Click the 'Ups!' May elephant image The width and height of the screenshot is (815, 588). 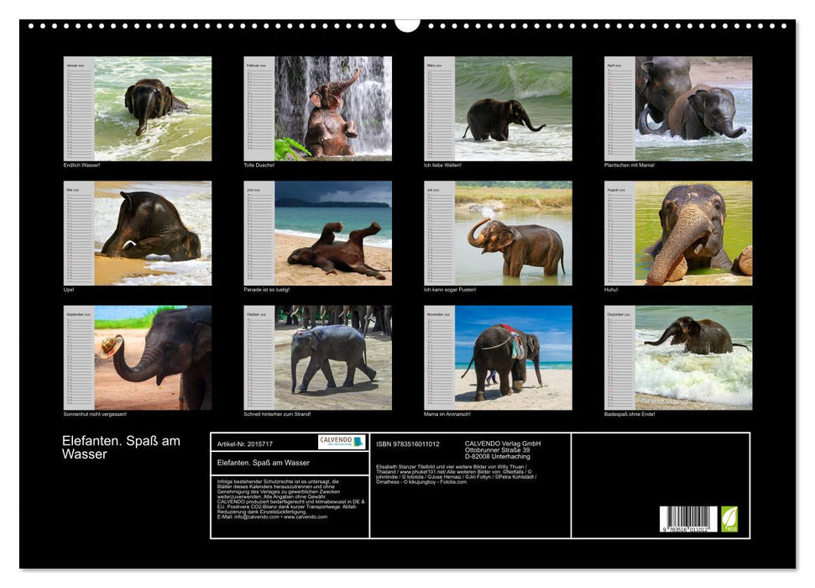click(153, 233)
